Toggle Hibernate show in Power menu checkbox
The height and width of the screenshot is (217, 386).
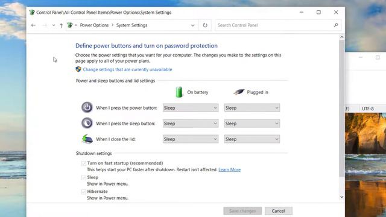[84, 192]
